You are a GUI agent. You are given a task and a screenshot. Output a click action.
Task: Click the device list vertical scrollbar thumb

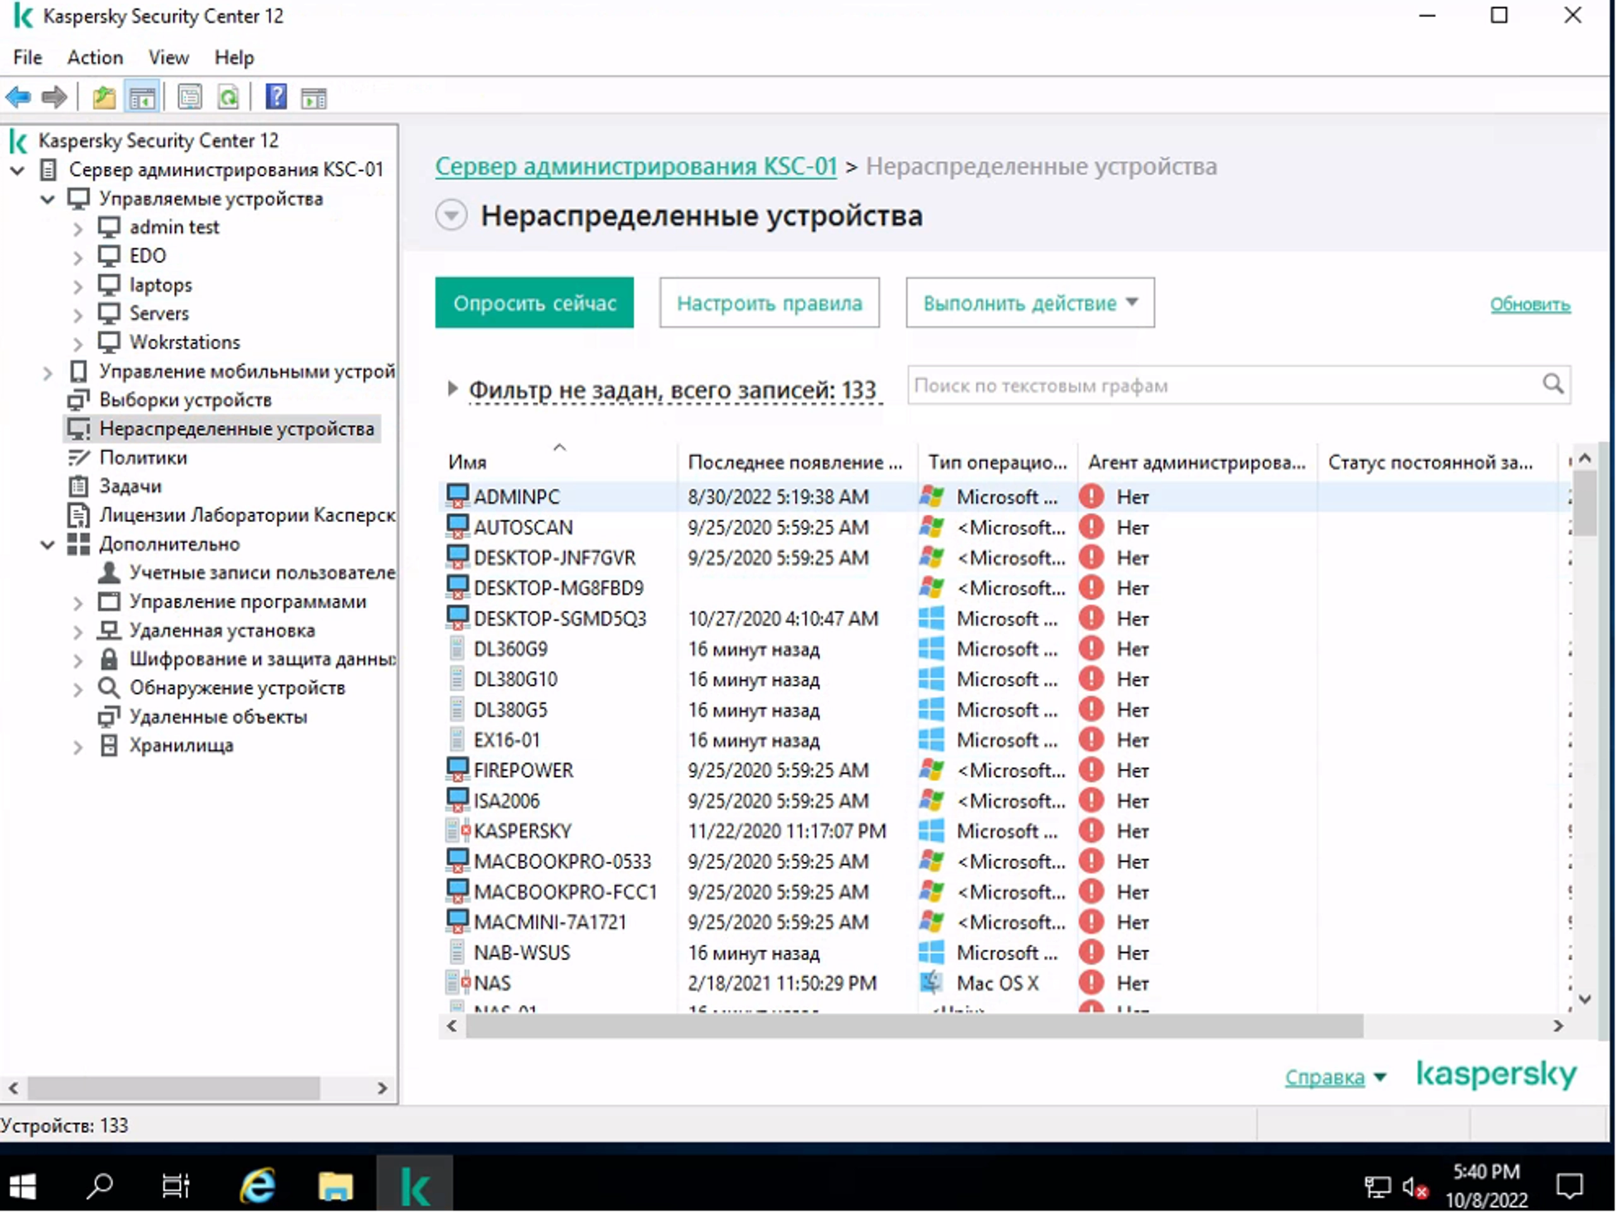click(x=1584, y=503)
